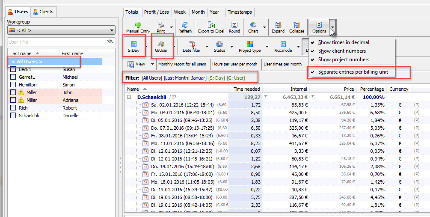Open the Timestamps tab
Viewport: 430px width, 217px height.
click(x=239, y=12)
